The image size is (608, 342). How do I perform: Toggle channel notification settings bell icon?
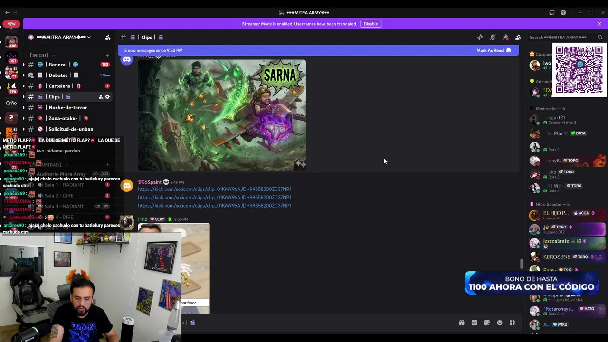(493, 37)
